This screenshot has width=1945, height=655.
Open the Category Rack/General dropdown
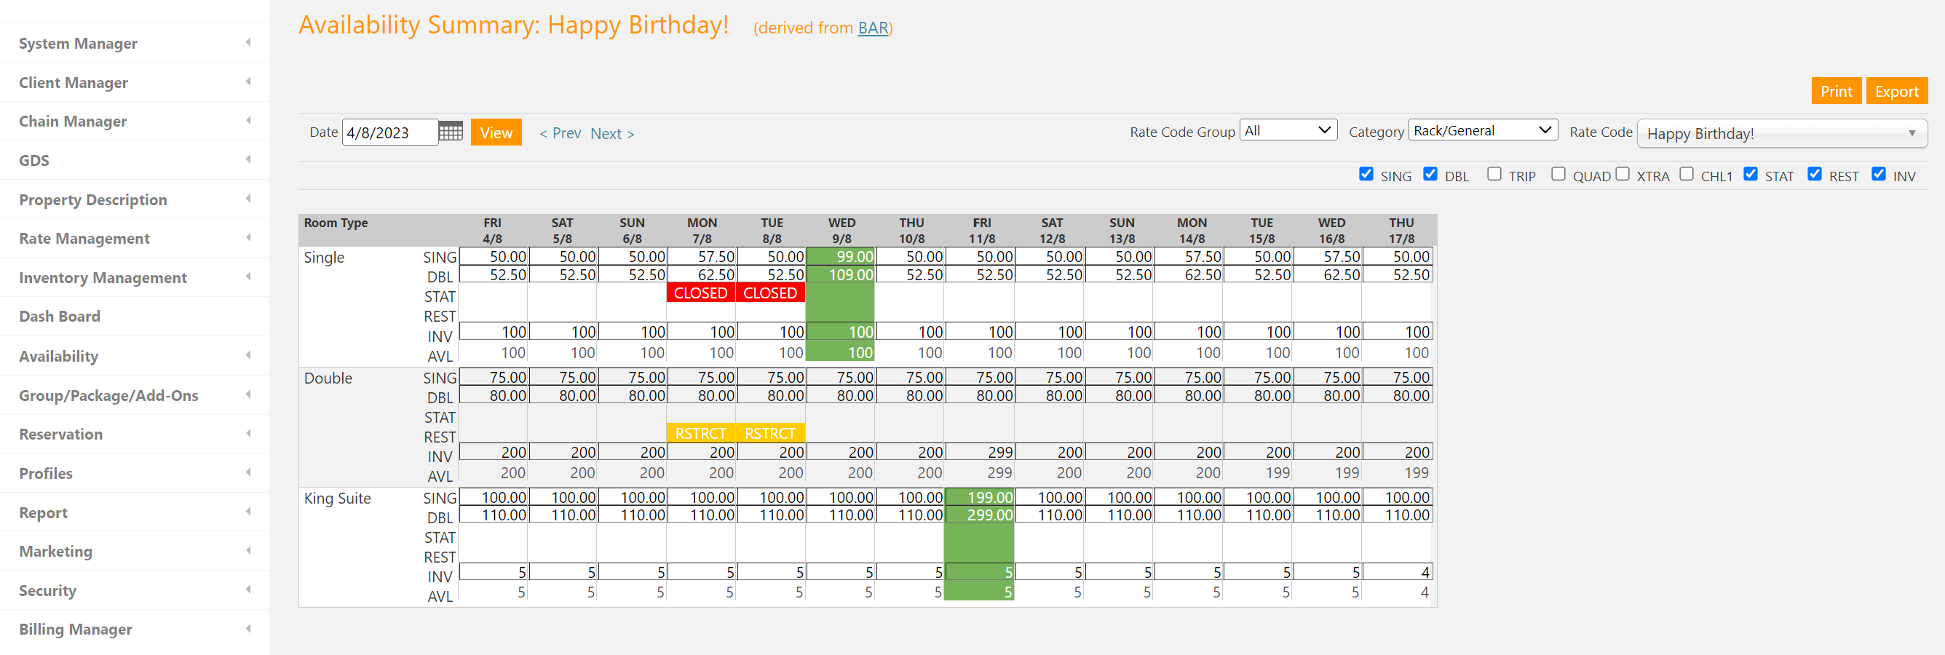pos(1482,130)
